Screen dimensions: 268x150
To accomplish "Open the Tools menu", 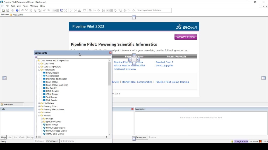I will (x=26, y=6).
